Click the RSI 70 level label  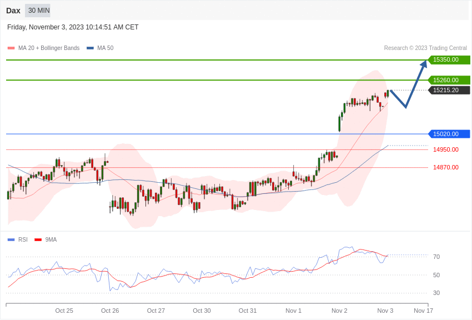436,257
